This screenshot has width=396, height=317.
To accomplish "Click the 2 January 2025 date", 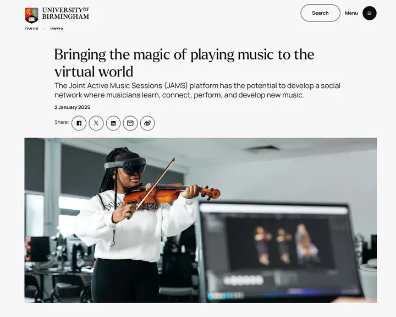I will [72, 107].
